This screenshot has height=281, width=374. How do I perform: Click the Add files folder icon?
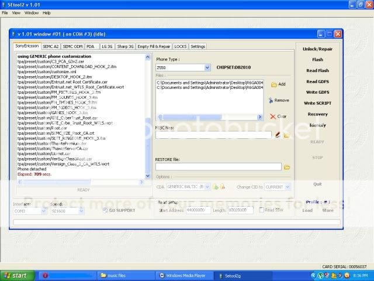[274, 84]
